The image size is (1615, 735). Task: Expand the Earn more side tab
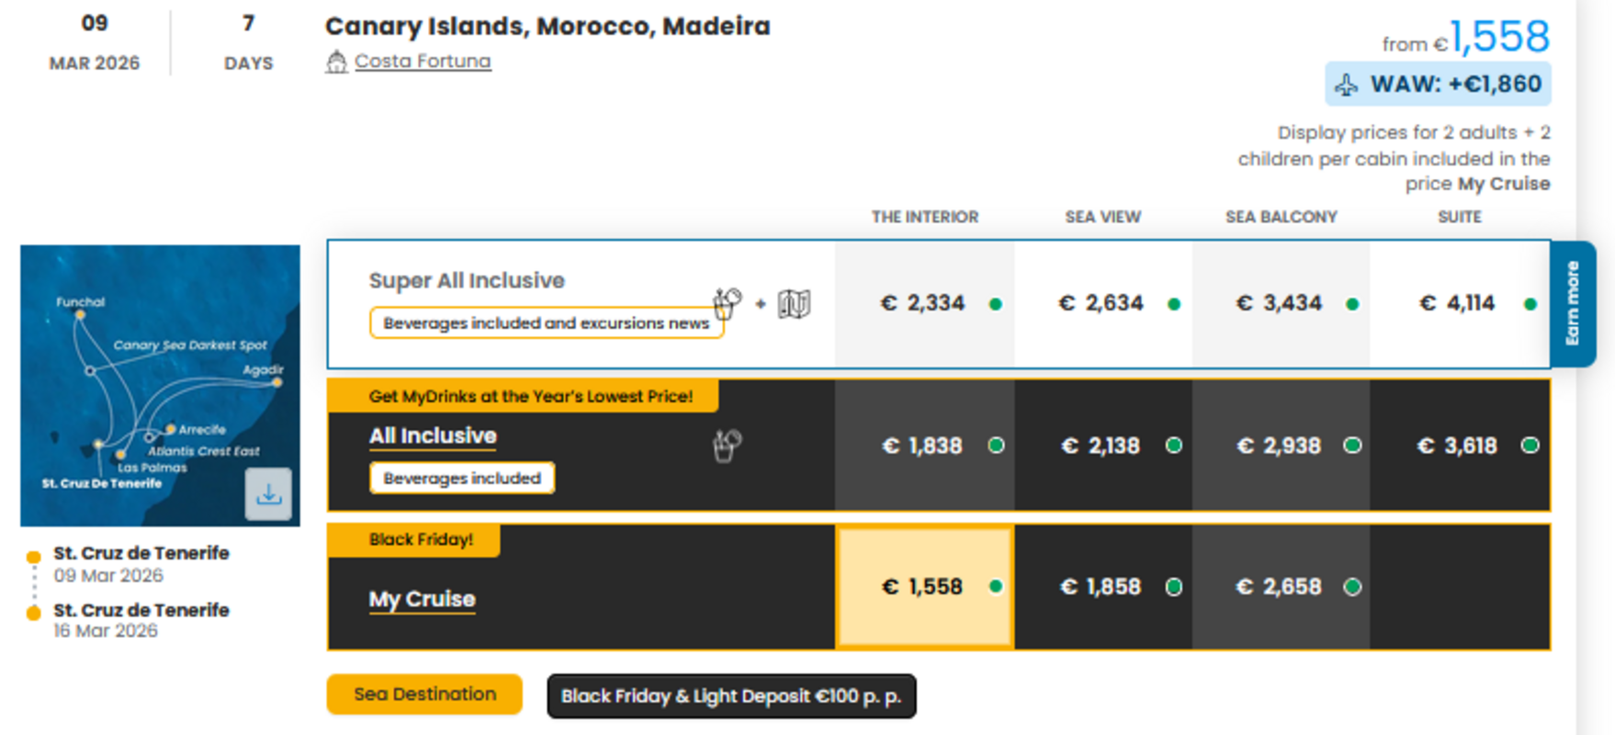point(1572,303)
